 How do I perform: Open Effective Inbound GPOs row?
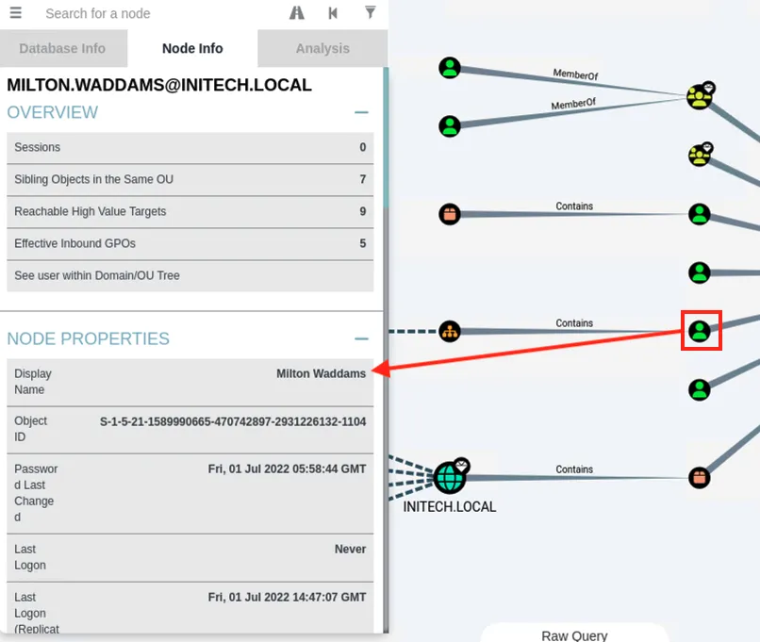pyautogui.click(x=190, y=243)
